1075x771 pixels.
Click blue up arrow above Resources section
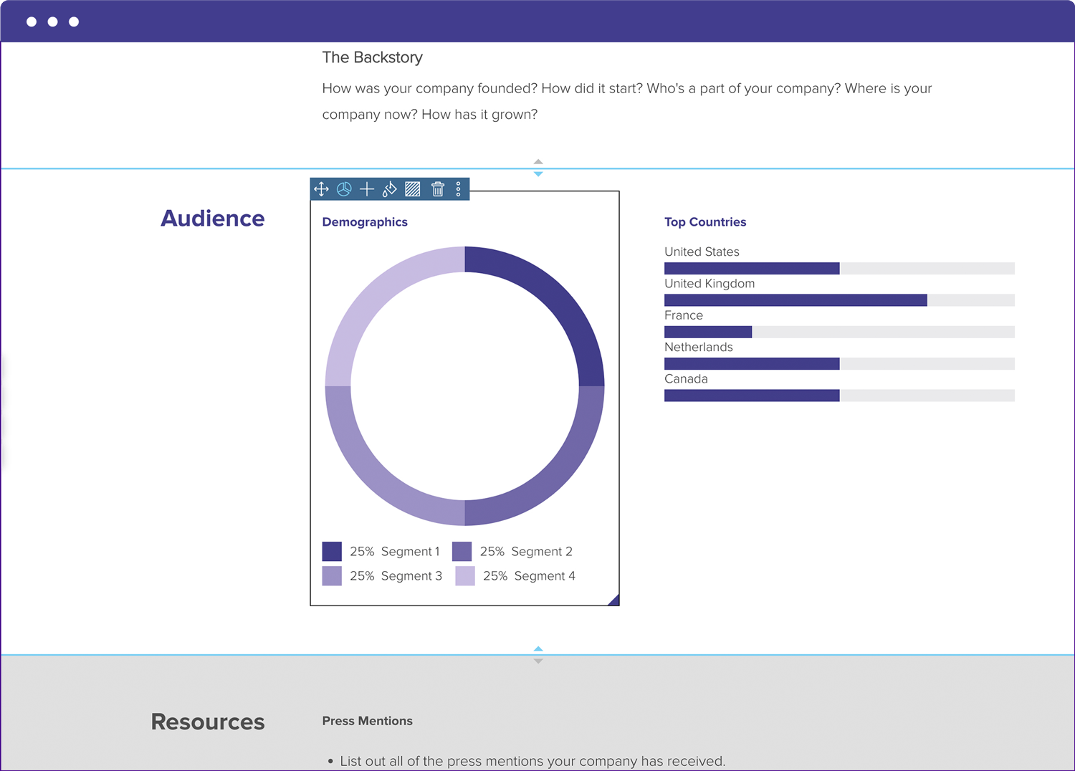[538, 648]
